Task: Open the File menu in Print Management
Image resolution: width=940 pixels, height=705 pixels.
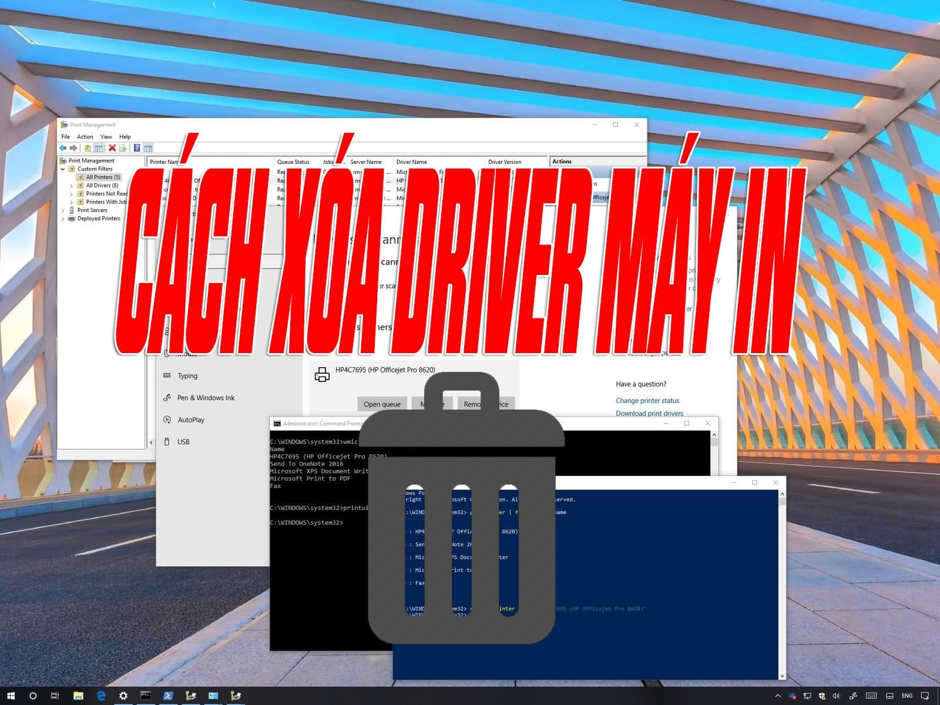Action: (66, 137)
